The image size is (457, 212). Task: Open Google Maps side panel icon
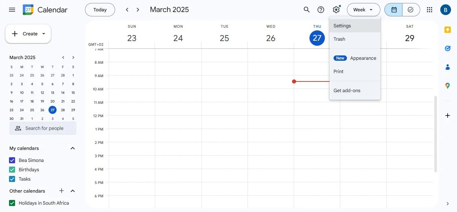click(448, 86)
